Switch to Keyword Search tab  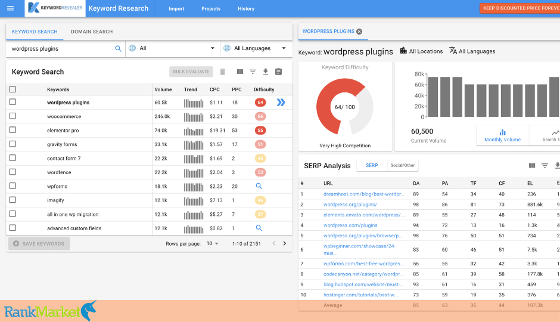(x=35, y=32)
